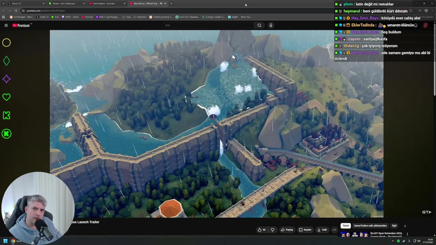
Task: Open the 20:28 taskbar clock and date
Action: [x=427, y=241]
